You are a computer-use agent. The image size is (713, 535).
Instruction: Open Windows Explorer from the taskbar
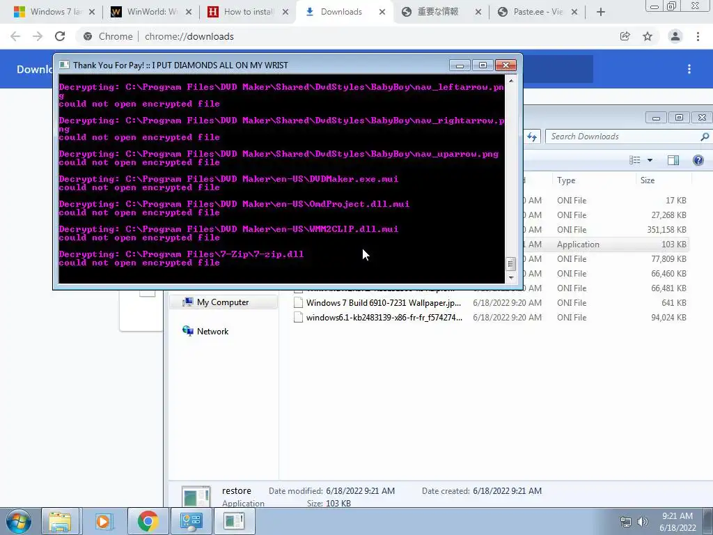[60, 521]
